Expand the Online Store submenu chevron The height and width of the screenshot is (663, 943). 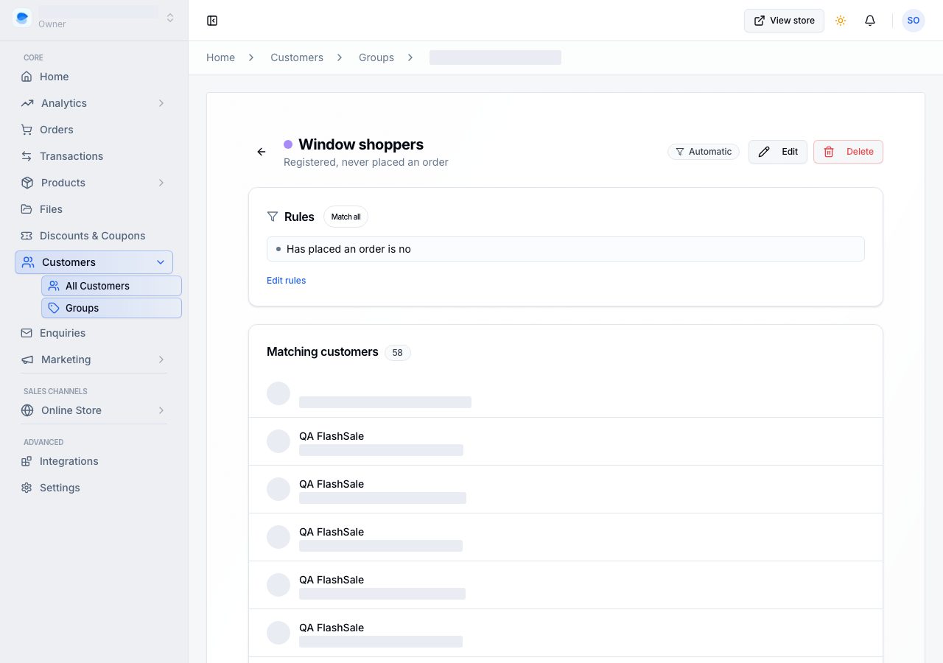click(x=161, y=410)
